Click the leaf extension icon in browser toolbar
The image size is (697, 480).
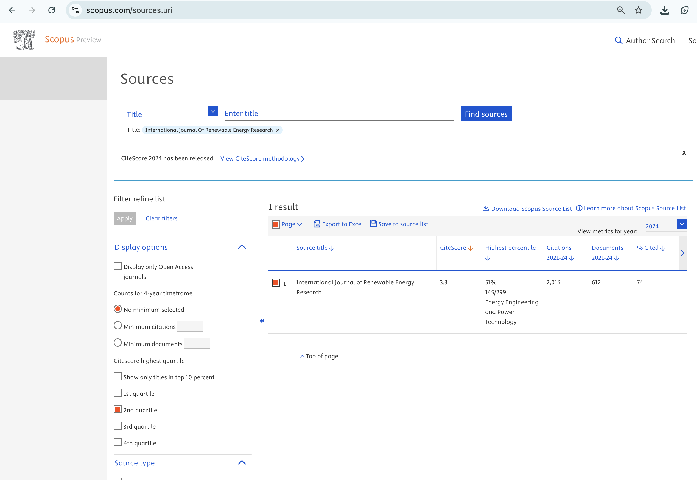pos(684,10)
